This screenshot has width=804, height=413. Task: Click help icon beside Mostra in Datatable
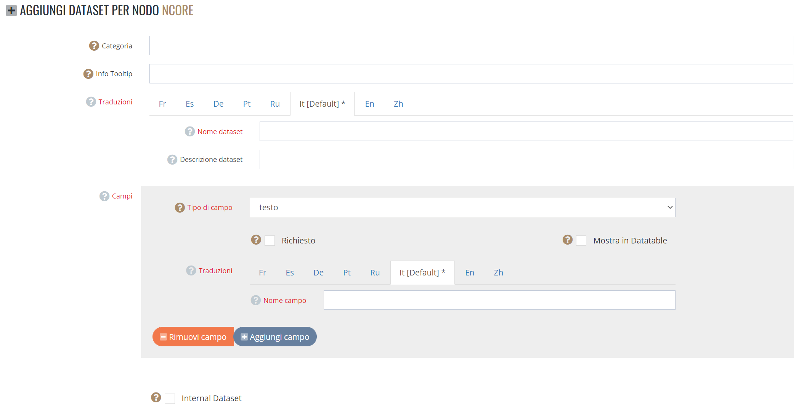click(x=568, y=240)
